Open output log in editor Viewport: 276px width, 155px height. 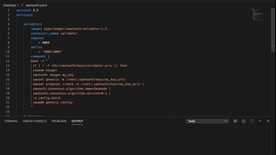click(x=252, y=121)
